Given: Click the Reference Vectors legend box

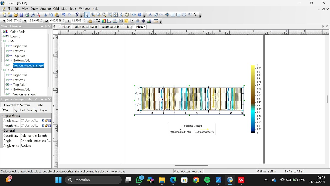Looking at the screenshot, I should [192, 129].
